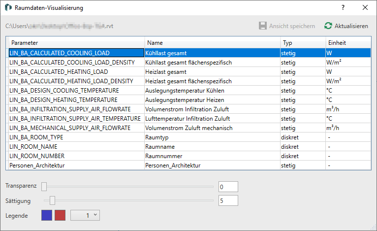Click the Aktualisieren refresh icon

(x=328, y=26)
